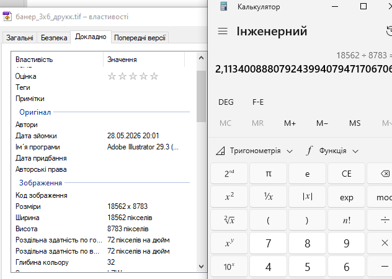Viewport: 392px width, 279px height.
Task: Select the Ім'я програми Adobe Illustrator value
Action: [143, 147]
